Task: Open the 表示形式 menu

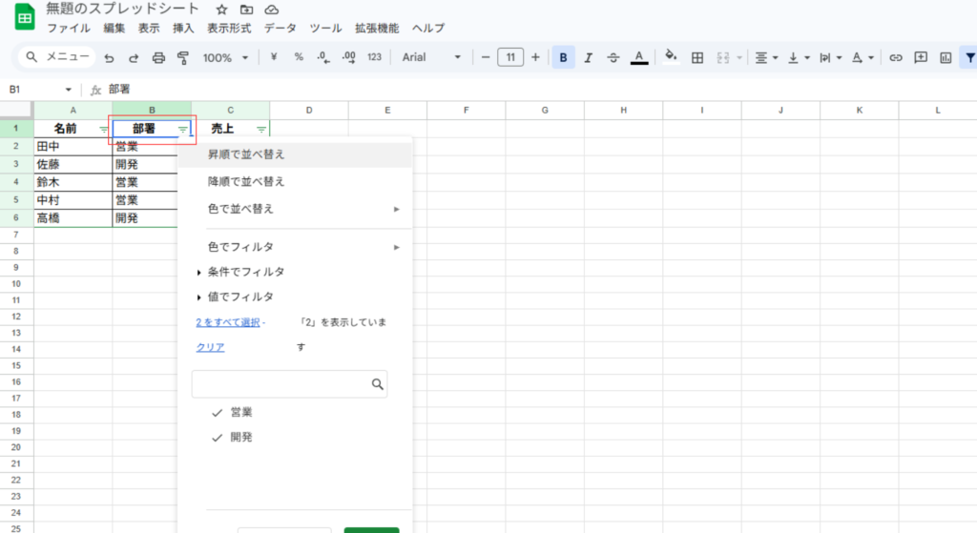Action: (229, 28)
